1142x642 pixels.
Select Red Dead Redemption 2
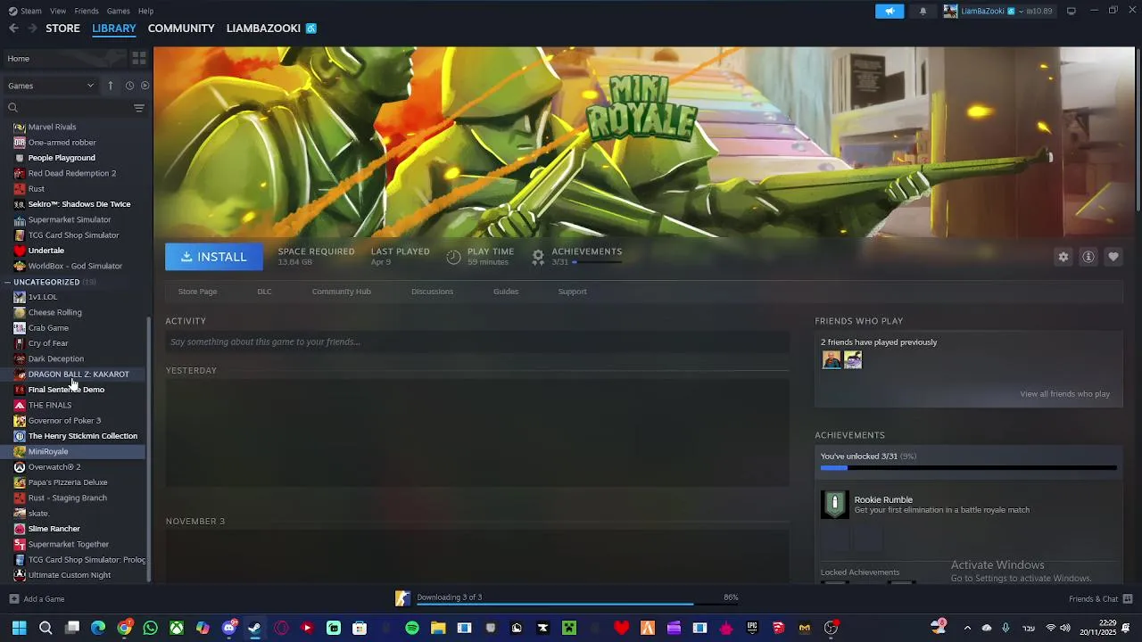pos(71,173)
